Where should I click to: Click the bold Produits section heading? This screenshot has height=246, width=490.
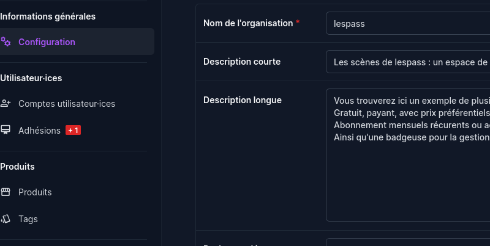[x=17, y=166]
